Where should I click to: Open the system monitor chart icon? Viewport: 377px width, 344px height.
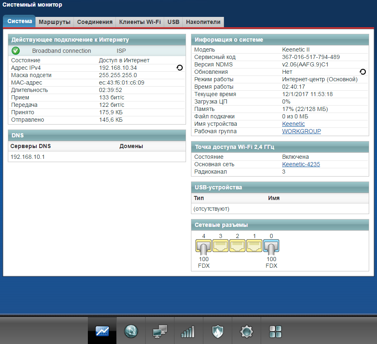coord(102,331)
